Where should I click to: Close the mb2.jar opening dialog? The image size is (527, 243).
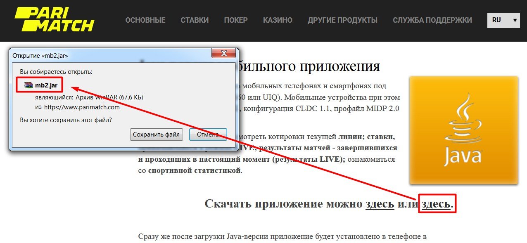(x=223, y=54)
